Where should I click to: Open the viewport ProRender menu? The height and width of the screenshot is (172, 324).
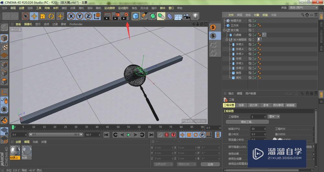pyautogui.click(x=76, y=24)
